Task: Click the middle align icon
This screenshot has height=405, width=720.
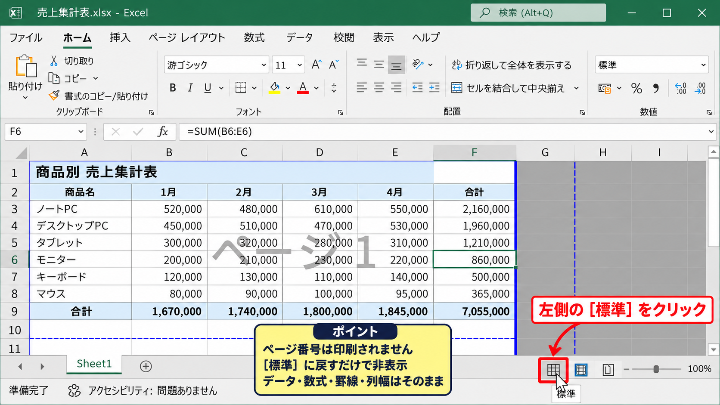Action: [379, 65]
